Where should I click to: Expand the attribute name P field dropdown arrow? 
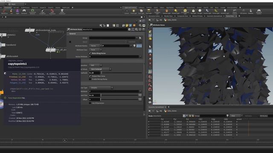click(x=131, y=46)
